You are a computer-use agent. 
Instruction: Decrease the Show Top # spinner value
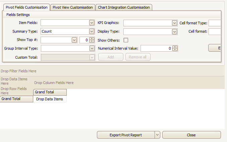coord(92,41)
